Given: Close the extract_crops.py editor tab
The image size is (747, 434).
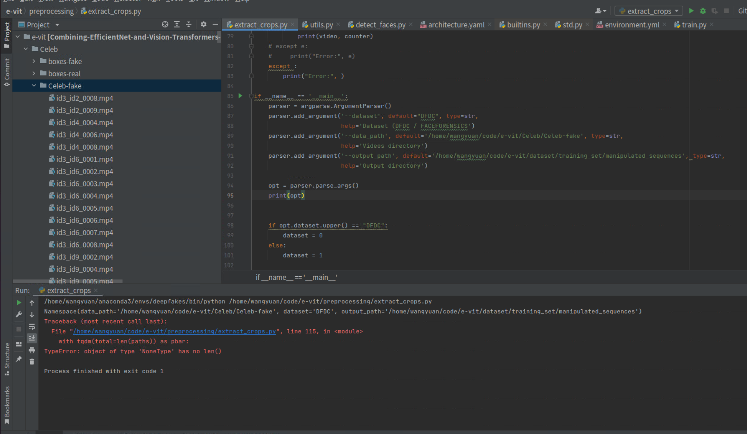Looking at the screenshot, I should point(292,24).
